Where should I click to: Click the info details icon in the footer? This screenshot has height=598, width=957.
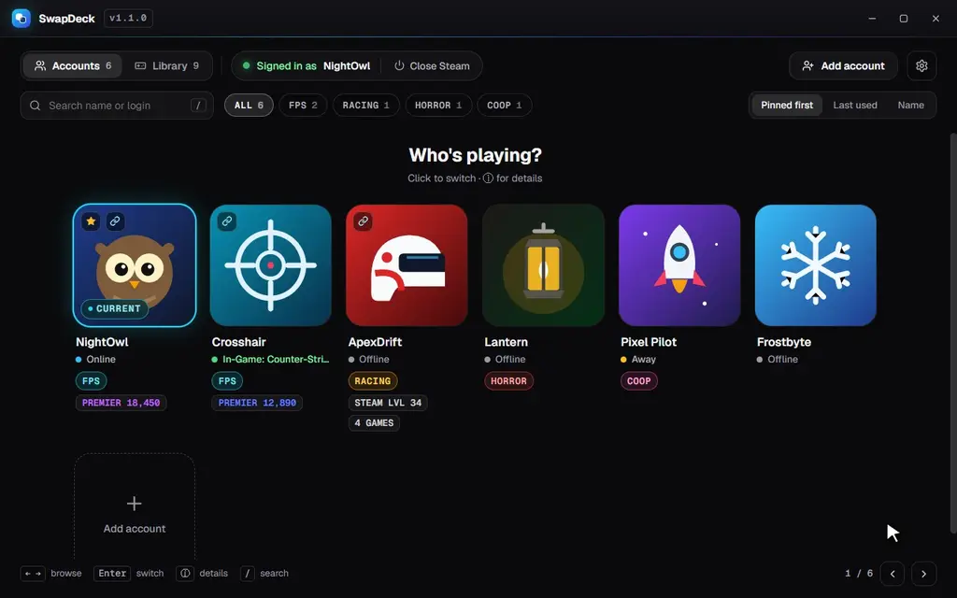(185, 574)
